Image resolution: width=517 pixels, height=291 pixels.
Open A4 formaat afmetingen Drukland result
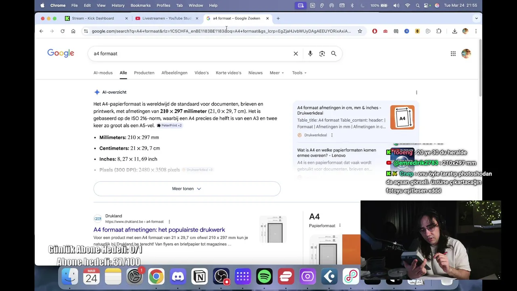pos(159,230)
